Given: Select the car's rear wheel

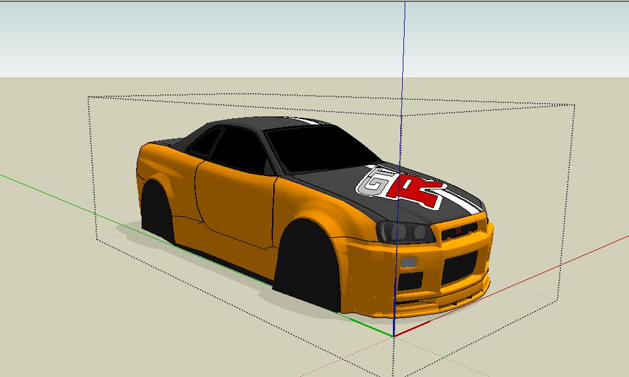Looking at the screenshot, I should 157,211.
